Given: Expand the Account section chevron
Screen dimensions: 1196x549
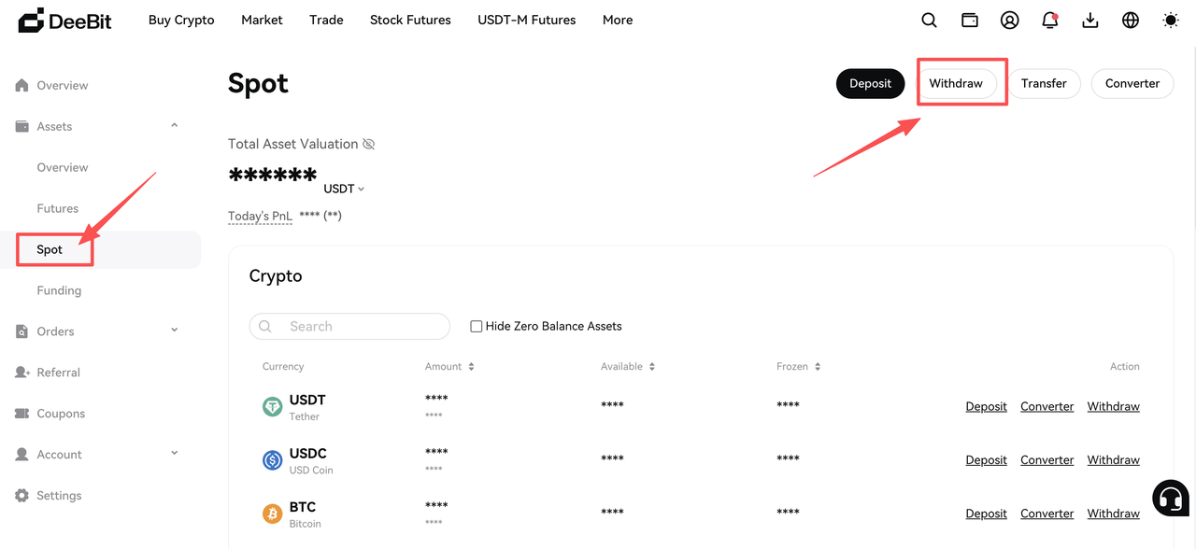Looking at the screenshot, I should click(x=175, y=454).
